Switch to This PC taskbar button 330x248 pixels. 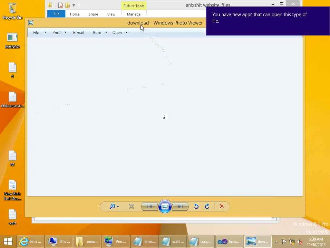(59, 242)
